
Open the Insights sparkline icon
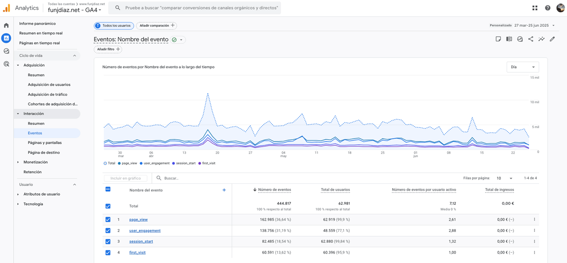coord(541,39)
